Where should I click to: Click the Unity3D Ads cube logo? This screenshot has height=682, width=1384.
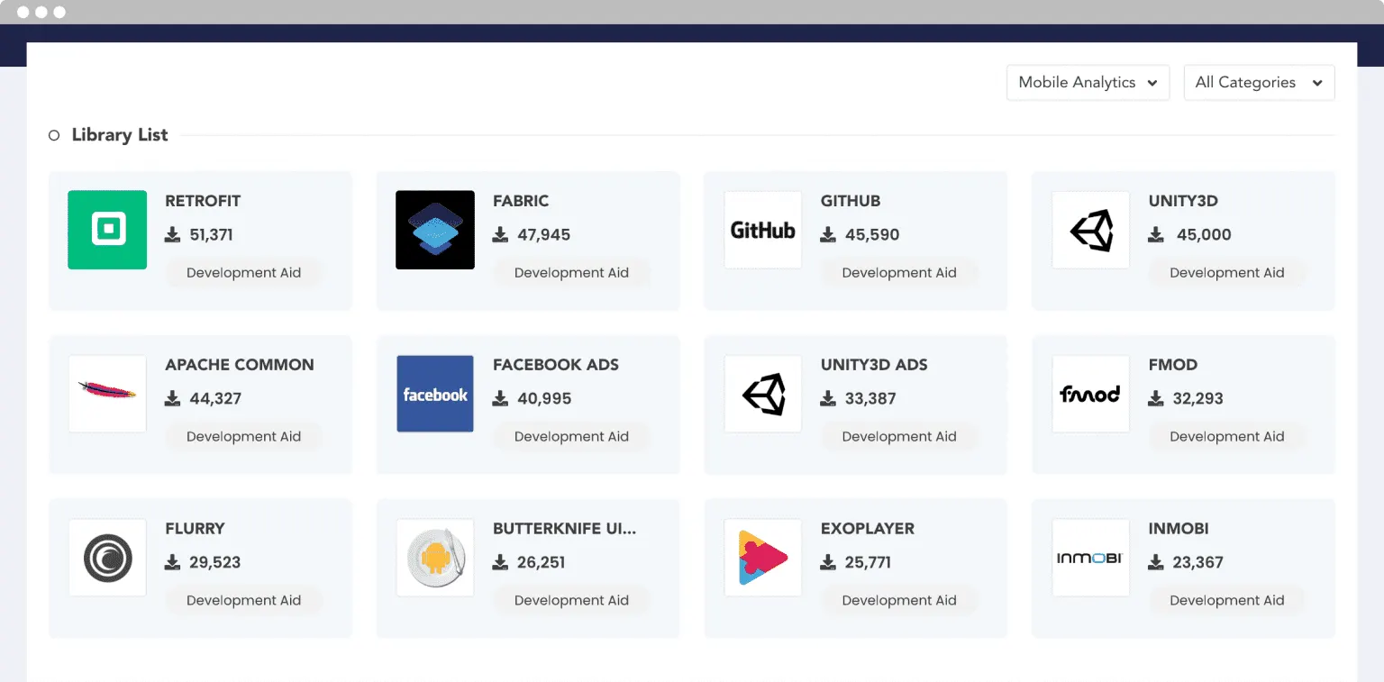coord(763,394)
